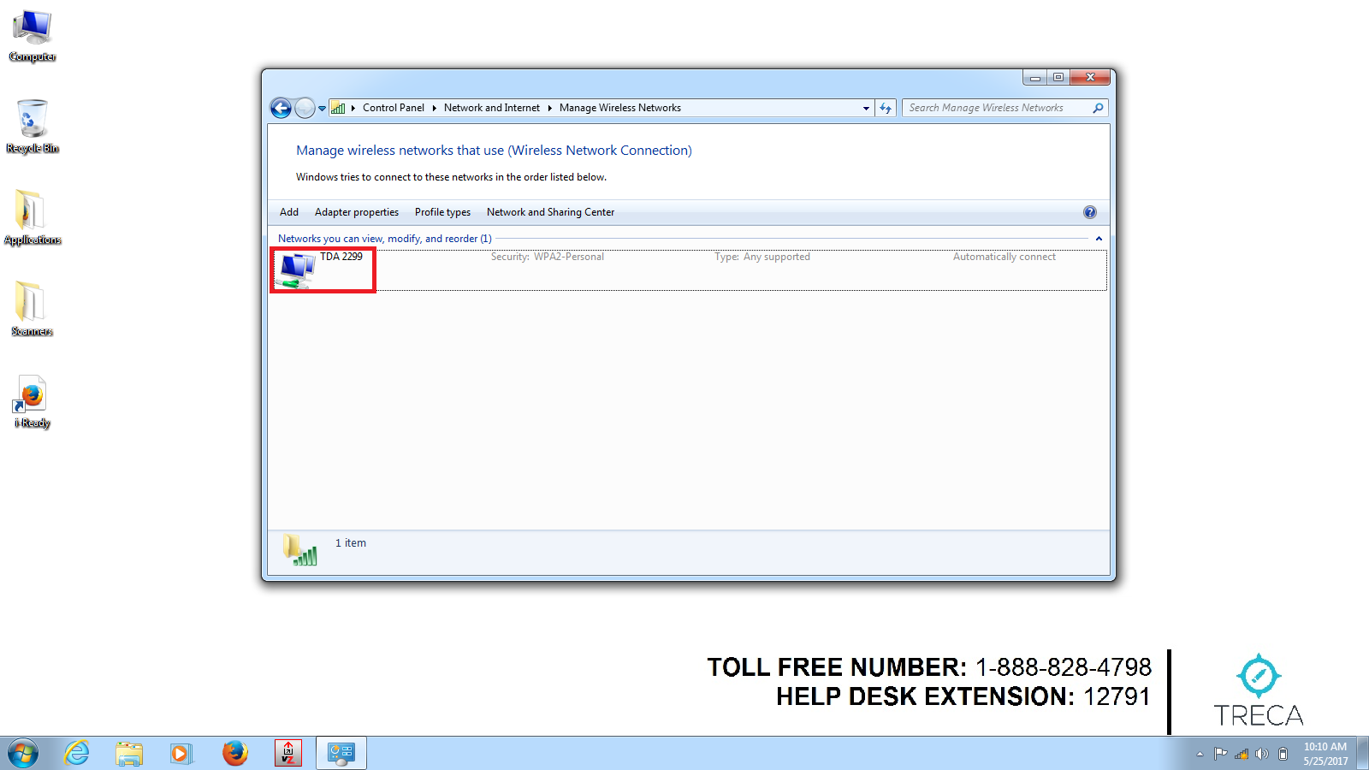Minimize the Manage Wireless Networks window
1369x770 pixels.
[1035, 77]
